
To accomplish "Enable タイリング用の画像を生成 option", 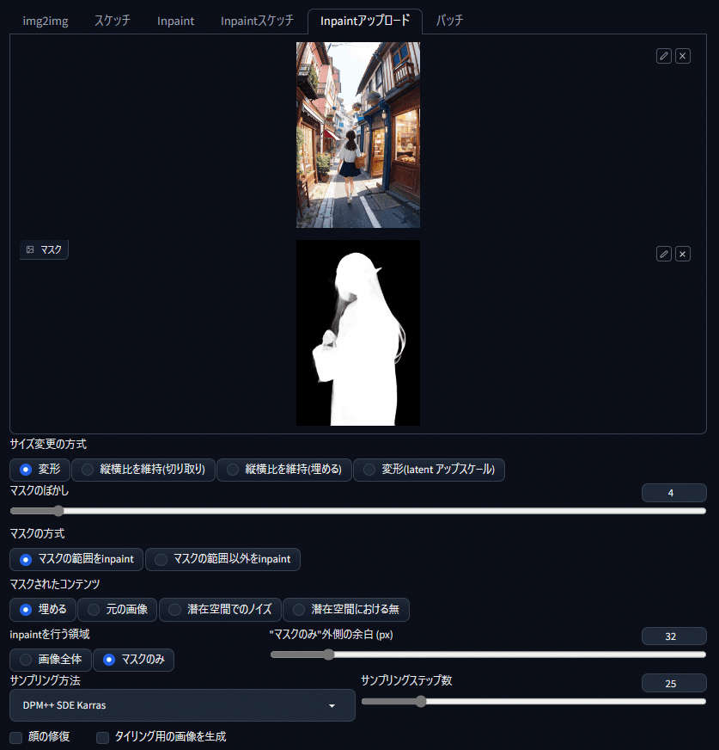I will click(x=102, y=738).
